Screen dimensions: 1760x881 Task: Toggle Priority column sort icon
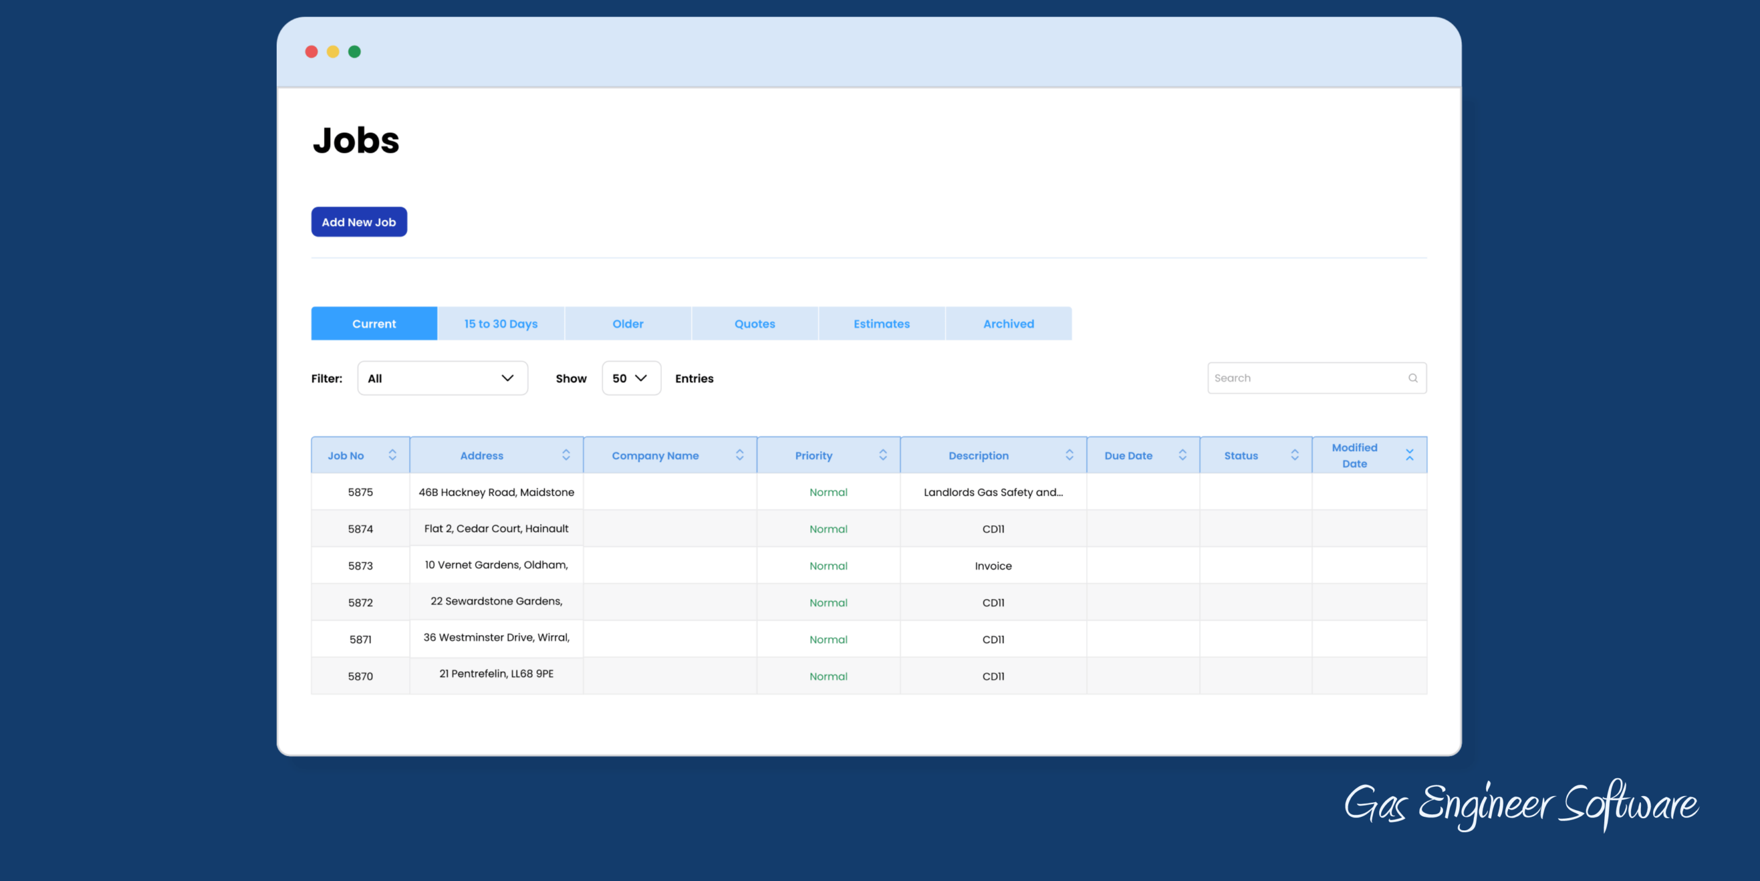(882, 455)
